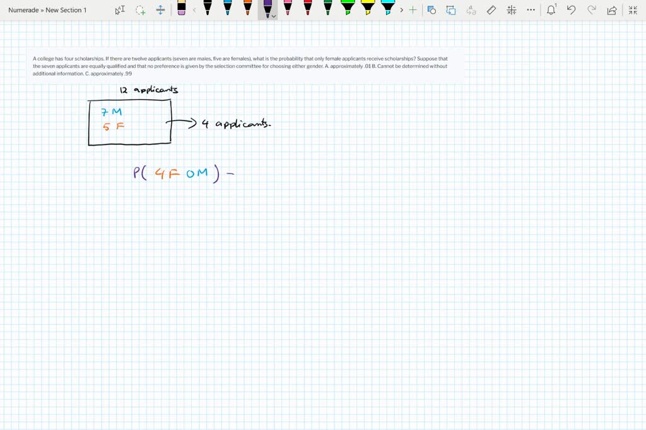This screenshot has width=646, height=430.
Task: Redo the last undone action
Action: point(592,10)
